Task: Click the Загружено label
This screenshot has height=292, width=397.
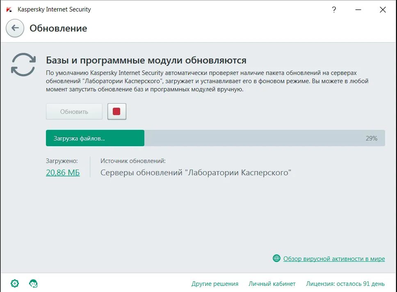Action: (x=62, y=161)
